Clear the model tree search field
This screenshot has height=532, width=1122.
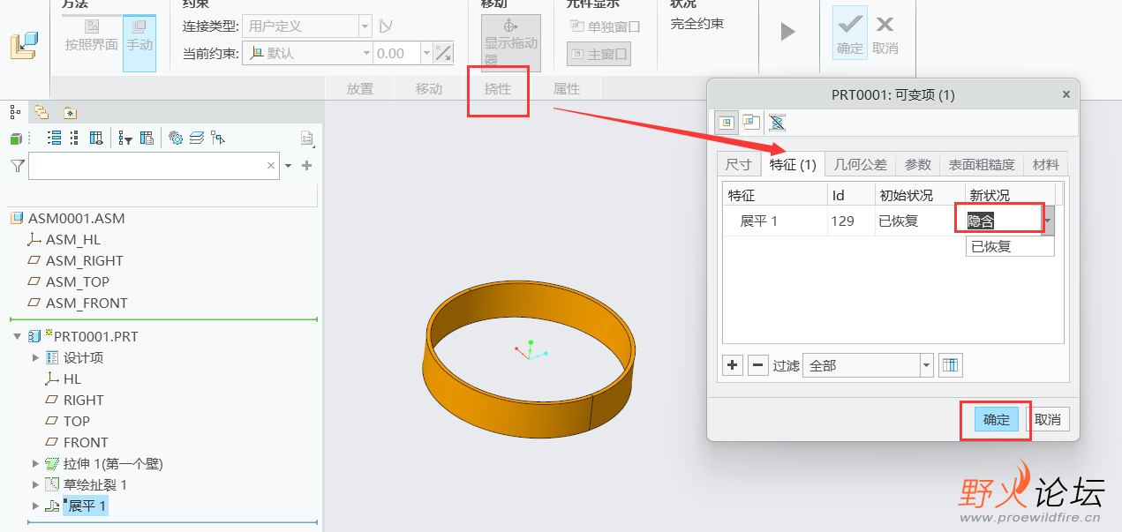[x=272, y=165]
